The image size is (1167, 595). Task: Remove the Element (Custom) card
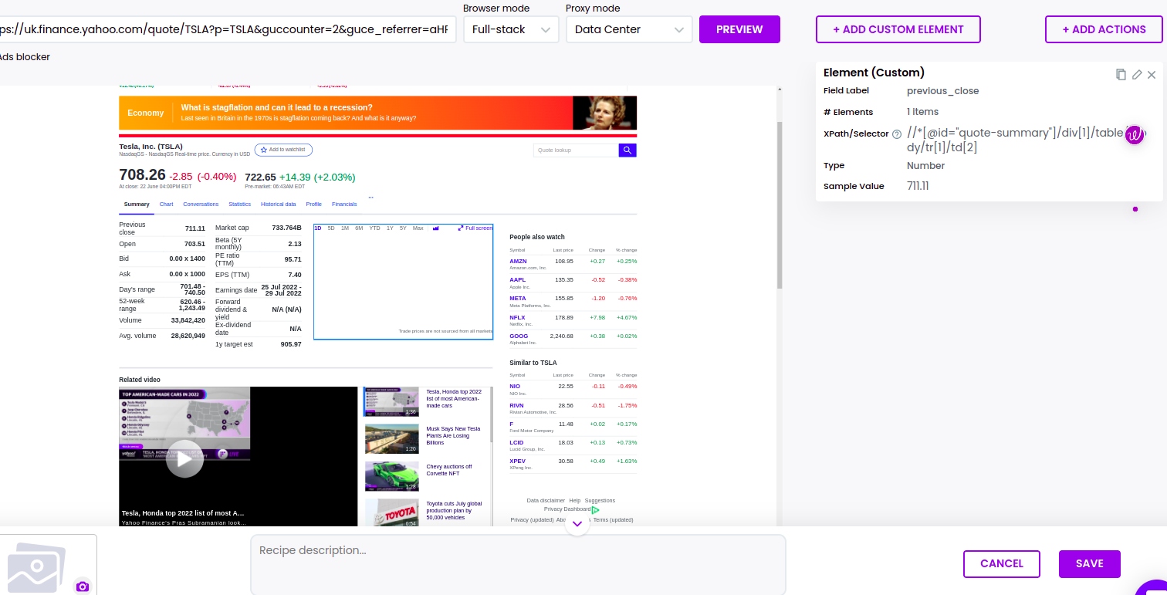tap(1152, 74)
